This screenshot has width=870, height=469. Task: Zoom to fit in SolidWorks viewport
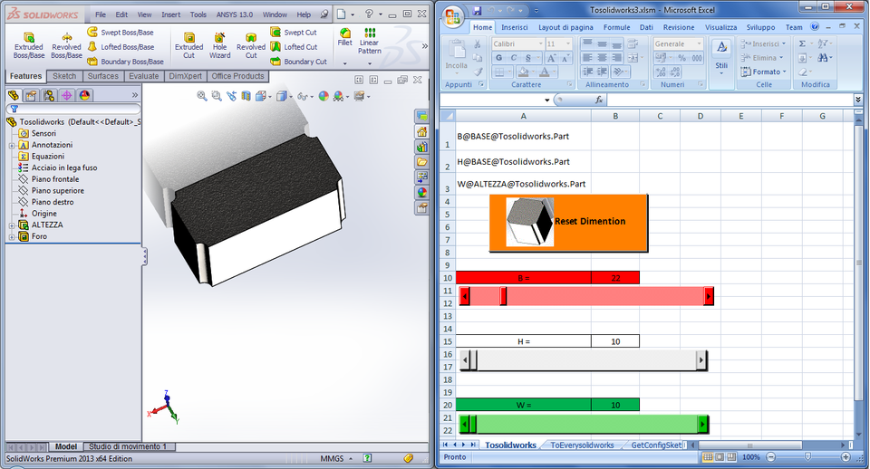pyautogui.click(x=202, y=96)
